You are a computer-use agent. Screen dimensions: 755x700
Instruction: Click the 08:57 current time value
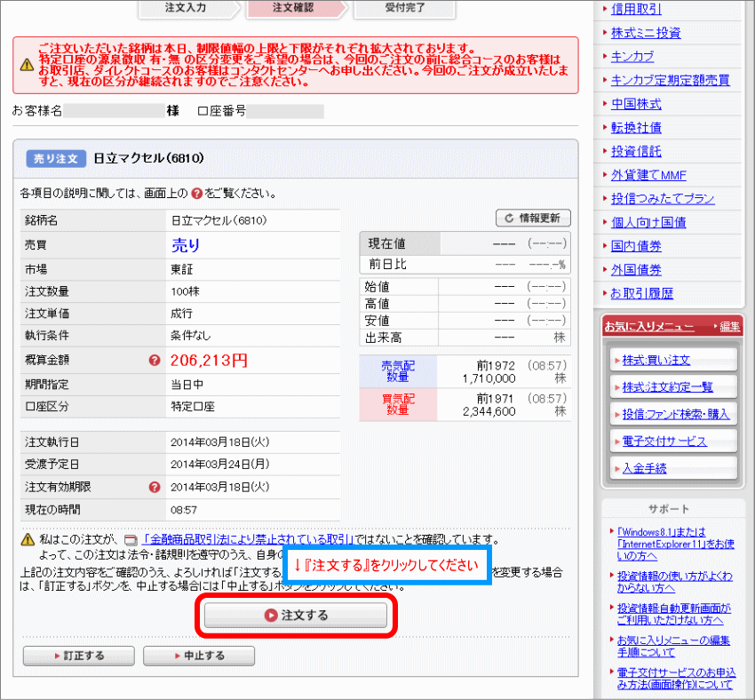(184, 510)
